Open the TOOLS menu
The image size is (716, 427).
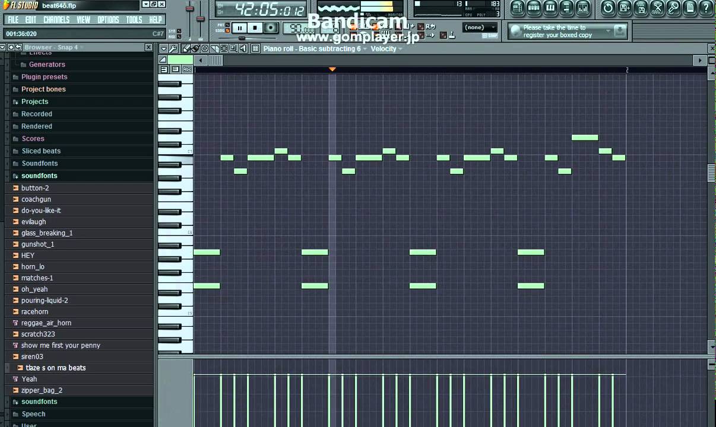[134, 20]
